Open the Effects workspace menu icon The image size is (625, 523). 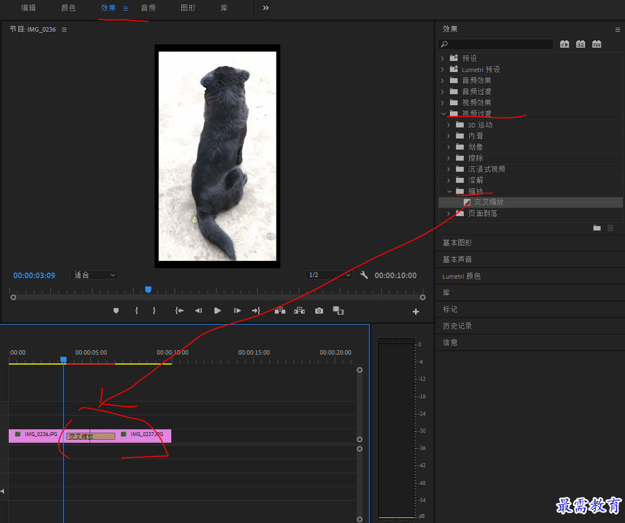point(126,8)
